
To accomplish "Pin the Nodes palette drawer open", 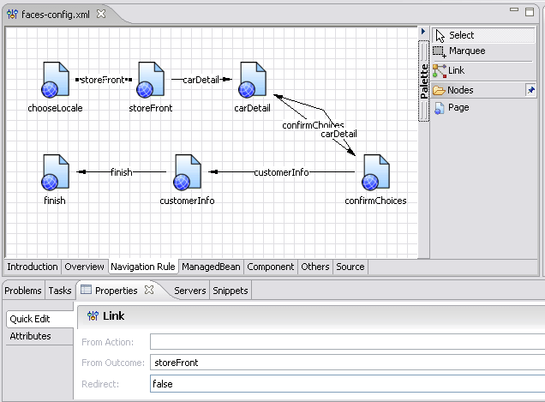I will click(x=530, y=90).
